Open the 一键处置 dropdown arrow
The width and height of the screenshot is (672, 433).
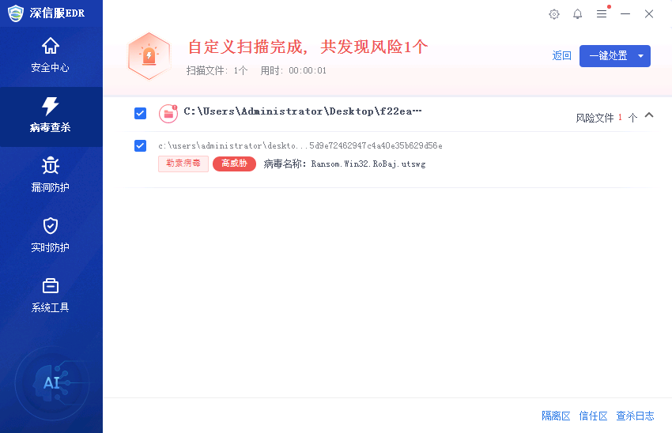pyautogui.click(x=640, y=56)
